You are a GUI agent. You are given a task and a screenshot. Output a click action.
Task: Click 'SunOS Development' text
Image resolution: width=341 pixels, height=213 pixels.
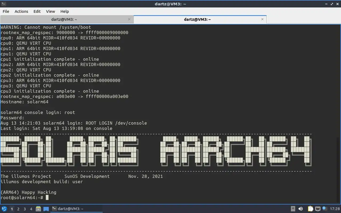point(87,176)
